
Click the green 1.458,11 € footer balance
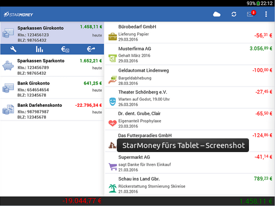[256, 201]
